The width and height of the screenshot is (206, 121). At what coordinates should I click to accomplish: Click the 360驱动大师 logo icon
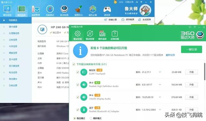200,35
